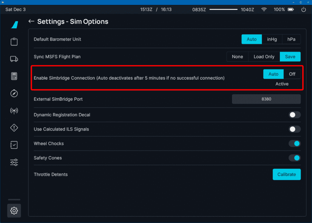The width and height of the screenshot is (312, 223).
Task: Open the Ground services truck icon
Action: coord(14,59)
